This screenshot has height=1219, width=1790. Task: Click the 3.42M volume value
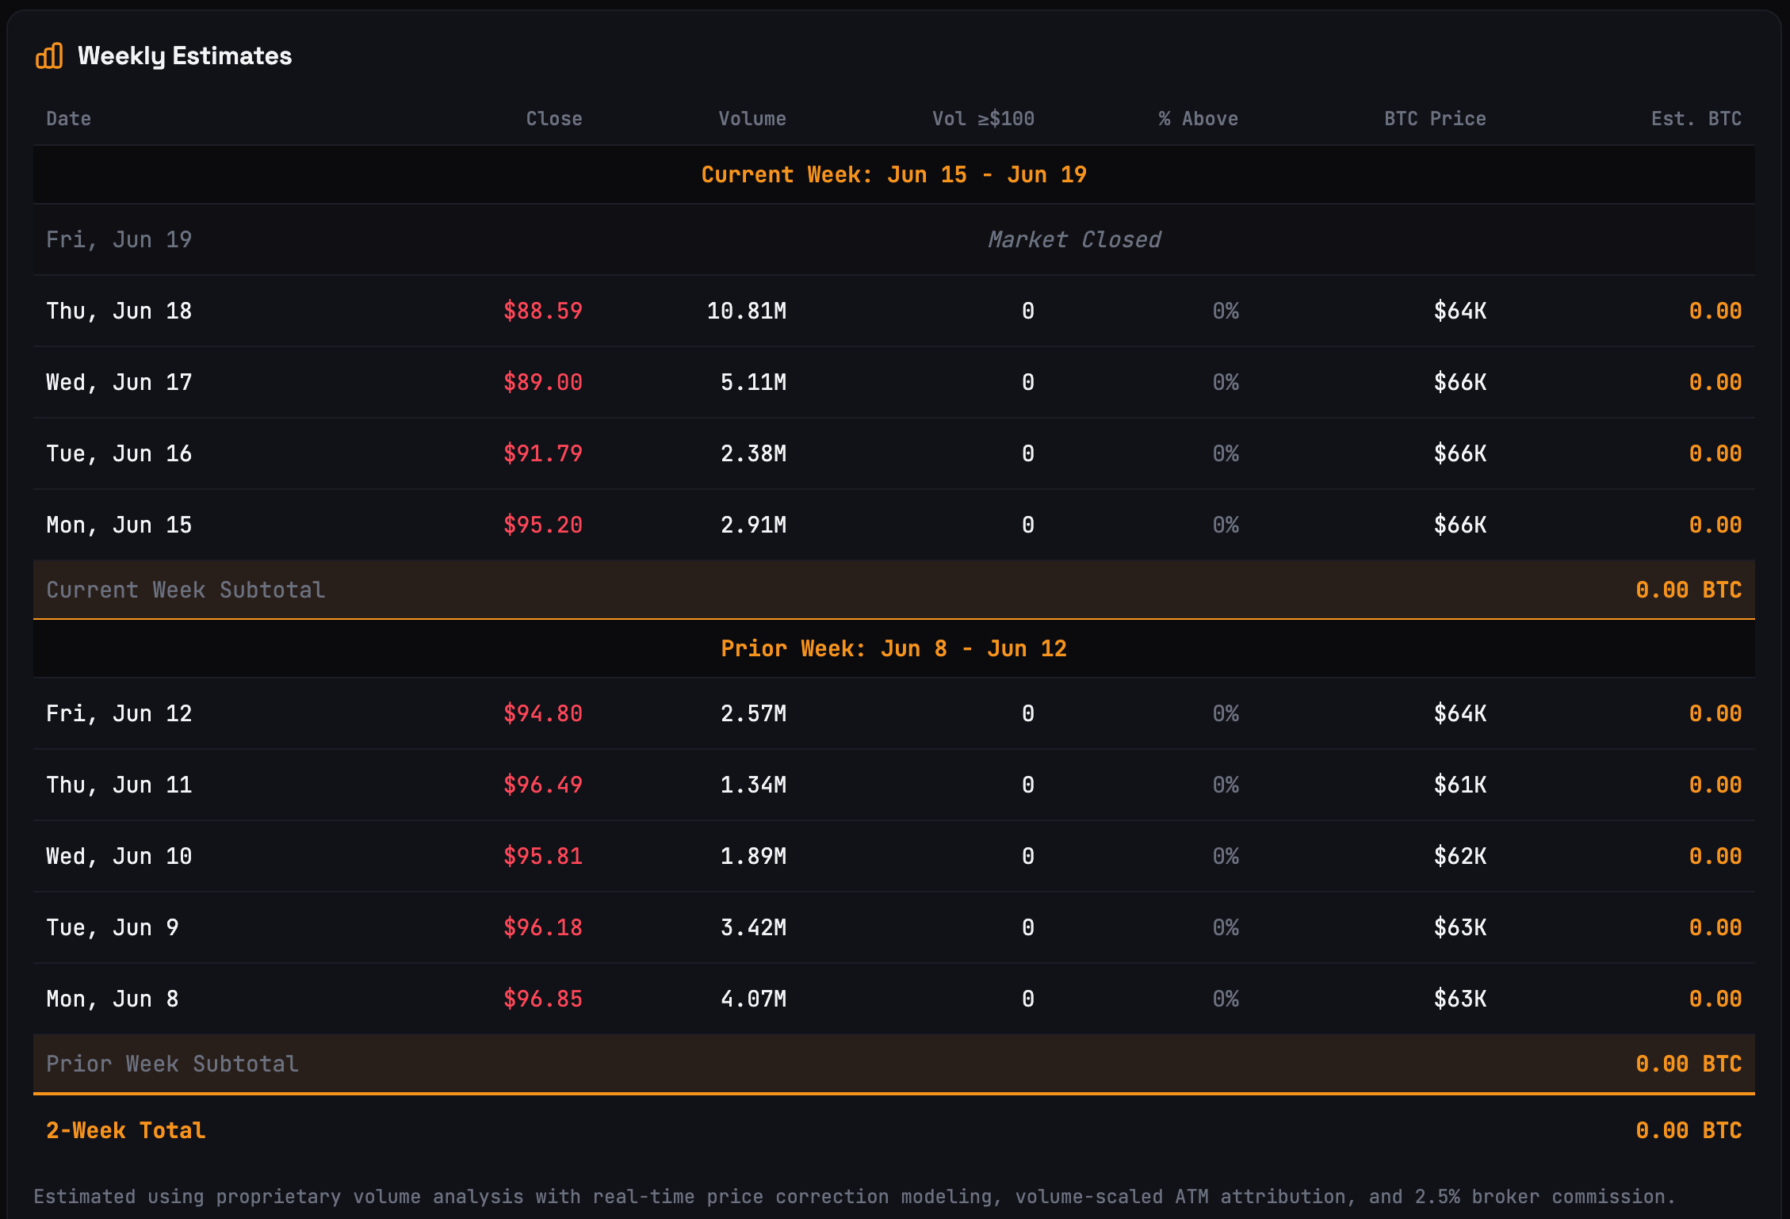[x=753, y=927]
